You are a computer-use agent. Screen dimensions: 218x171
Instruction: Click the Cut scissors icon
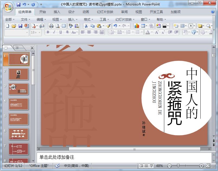click(86, 26)
